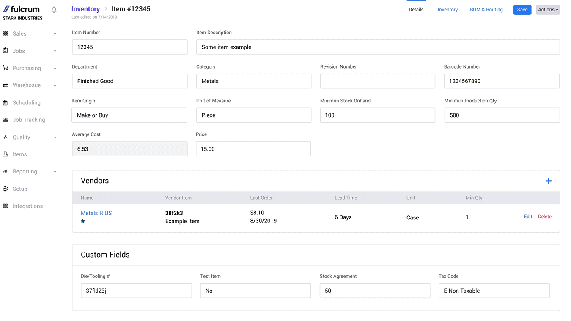The height and width of the screenshot is (321, 571).
Task: Click the Scheduling calendar icon
Action: 6,102
